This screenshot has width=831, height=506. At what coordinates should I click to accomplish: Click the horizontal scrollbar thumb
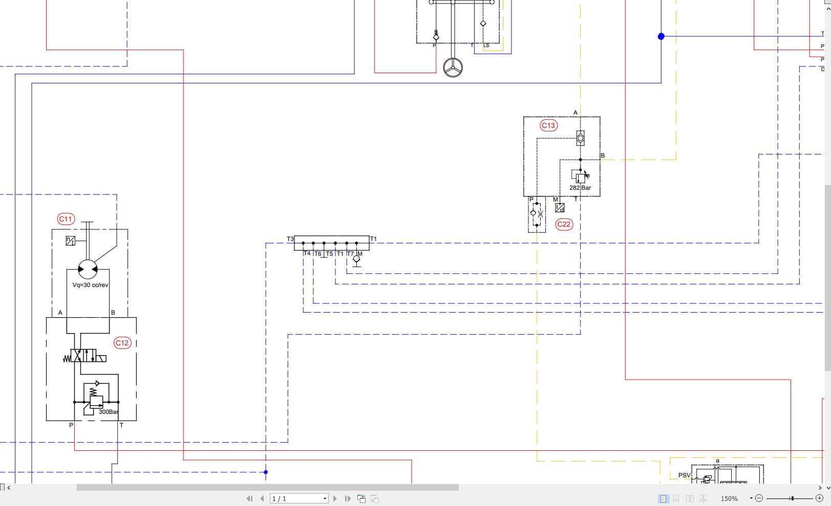[268, 488]
